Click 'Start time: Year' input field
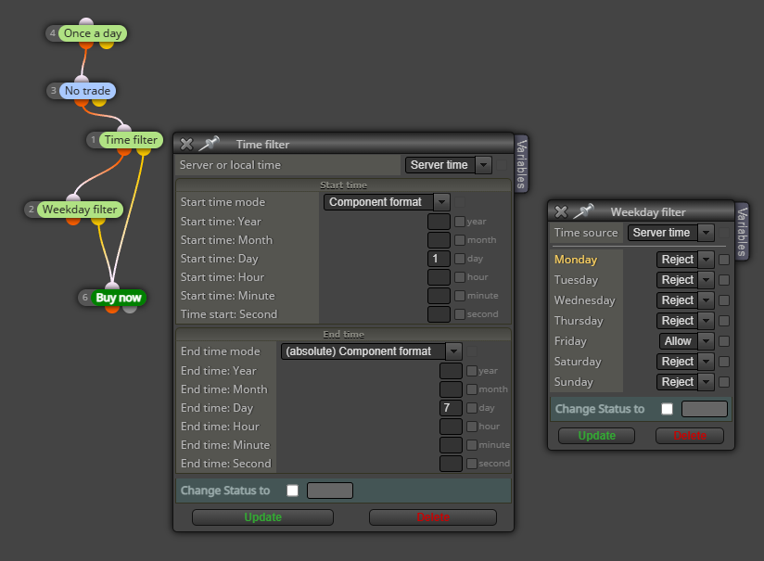Viewport: 764px width, 561px height. (x=439, y=222)
